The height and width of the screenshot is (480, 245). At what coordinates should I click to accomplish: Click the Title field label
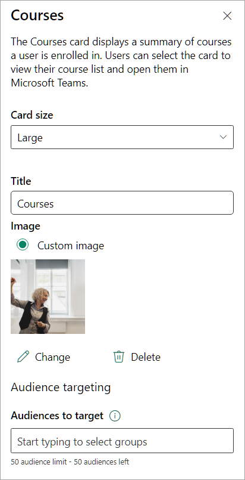[x=21, y=181]
